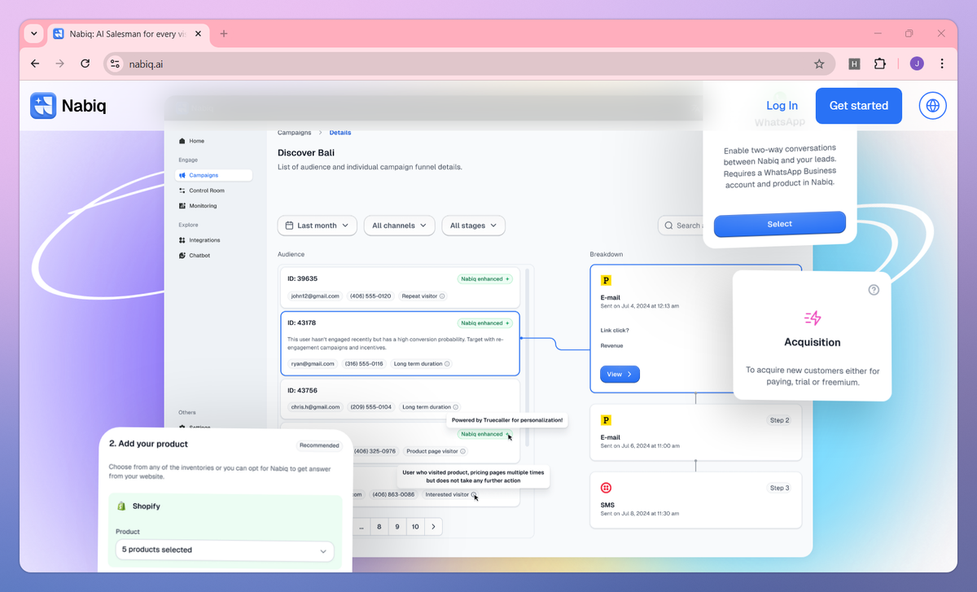Click the next page arrow in pagination
The width and height of the screenshot is (977, 592).
pos(433,527)
